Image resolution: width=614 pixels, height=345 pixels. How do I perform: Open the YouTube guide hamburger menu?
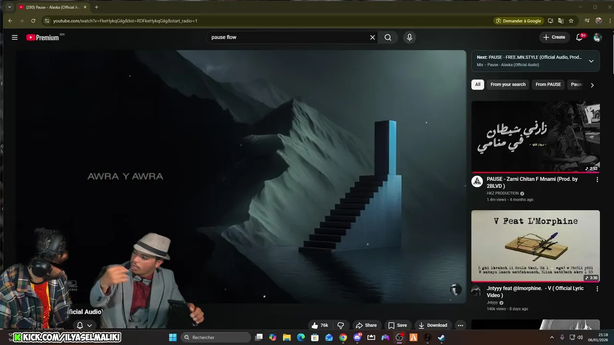(15, 37)
